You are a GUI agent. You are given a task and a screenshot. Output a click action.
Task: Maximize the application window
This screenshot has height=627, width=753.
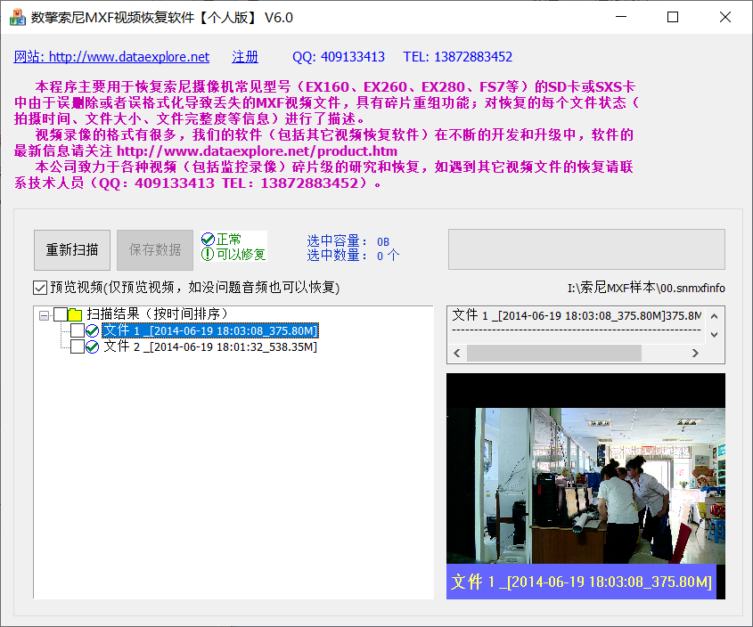coord(673,17)
